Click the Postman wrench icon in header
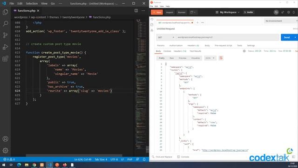Image resolution: width=298 pixels, height=168 pixels. [x=283, y=12]
